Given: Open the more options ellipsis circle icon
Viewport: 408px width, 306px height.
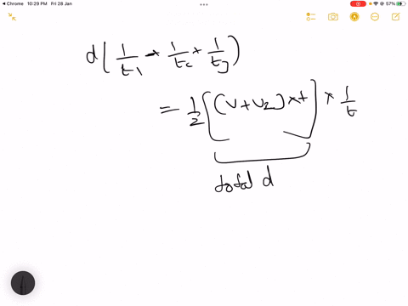Looking at the screenshot, I should pyautogui.click(x=375, y=17).
